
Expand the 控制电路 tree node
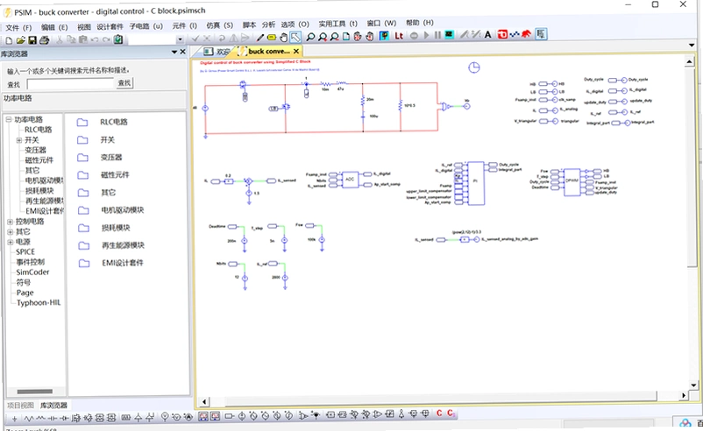coord(10,222)
